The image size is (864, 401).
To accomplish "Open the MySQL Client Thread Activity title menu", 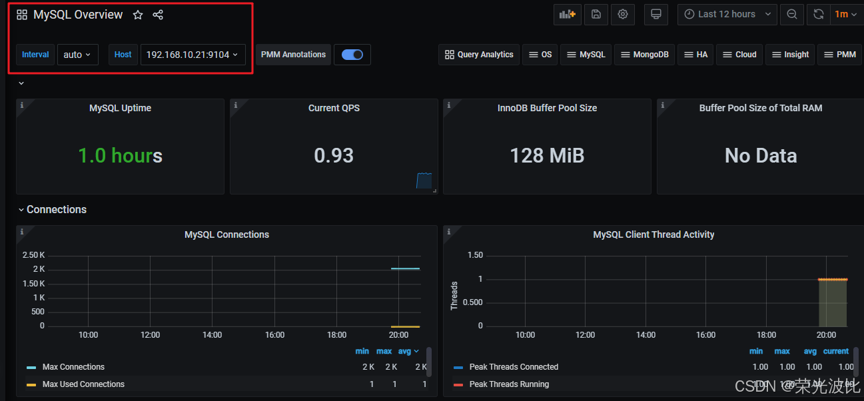I will point(653,234).
